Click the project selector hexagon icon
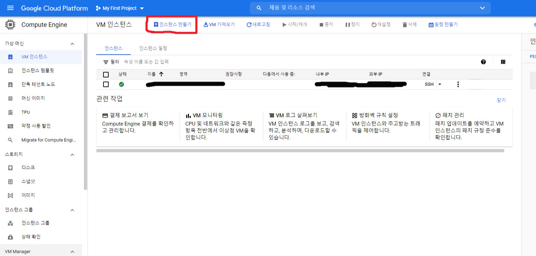 pos(98,8)
